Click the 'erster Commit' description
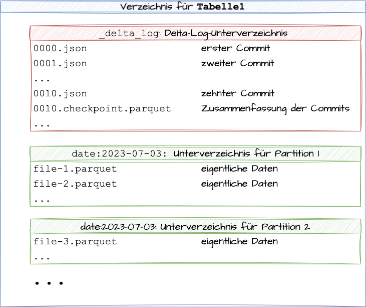This screenshot has width=366, height=307. 235,49
